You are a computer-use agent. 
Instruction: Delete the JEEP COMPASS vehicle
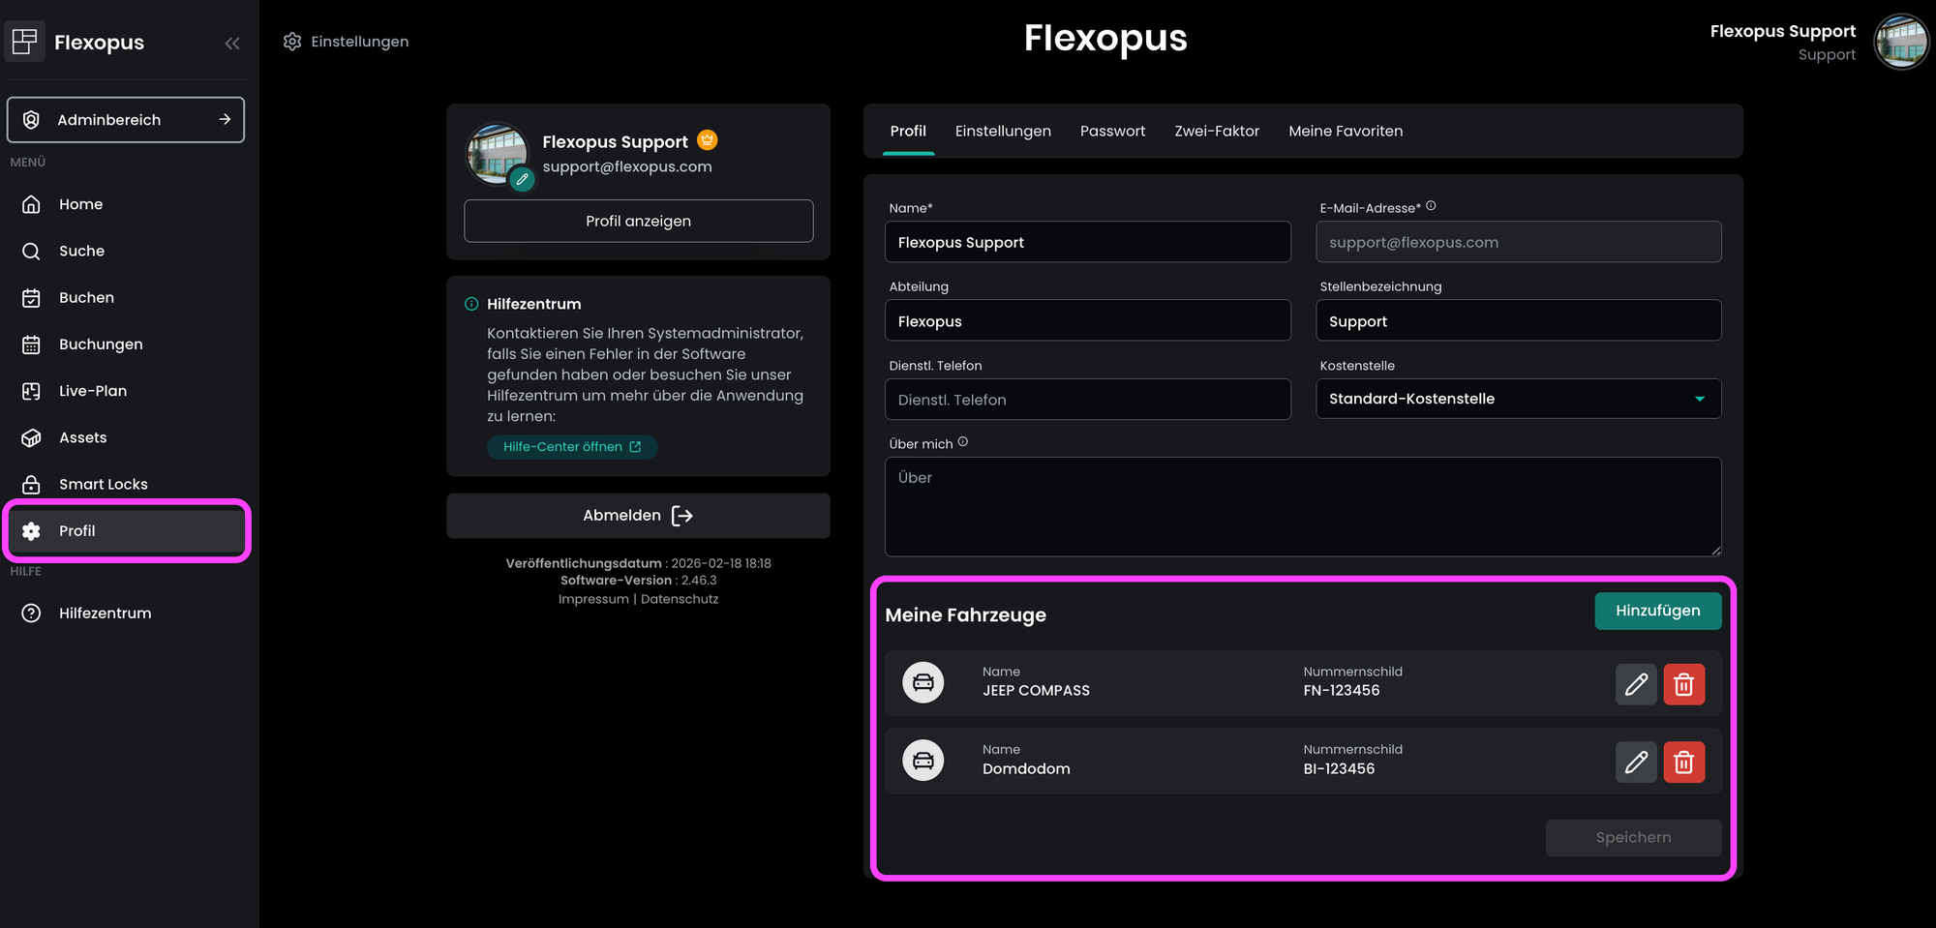(x=1683, y=684)
